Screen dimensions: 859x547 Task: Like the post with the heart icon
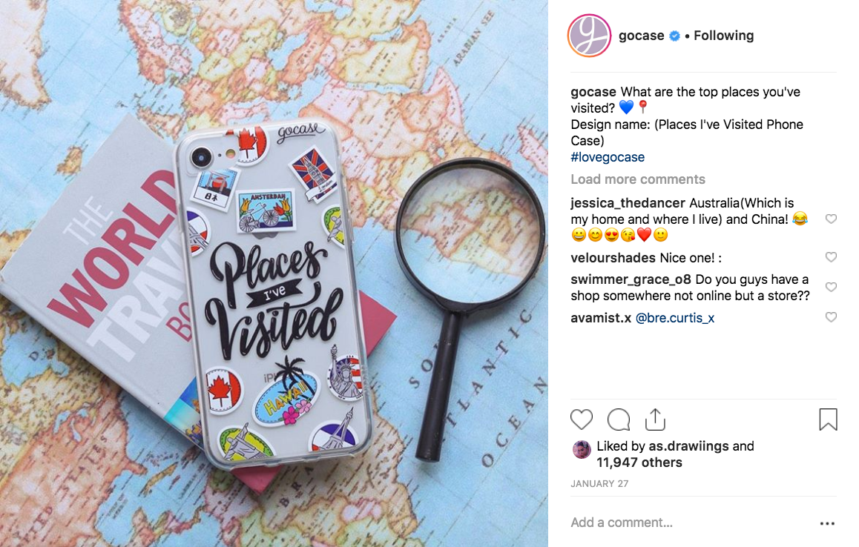(582, 420)
